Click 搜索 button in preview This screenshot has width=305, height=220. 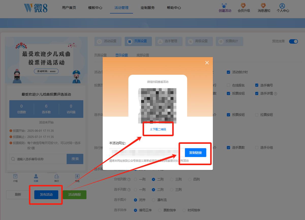[75, 159]
